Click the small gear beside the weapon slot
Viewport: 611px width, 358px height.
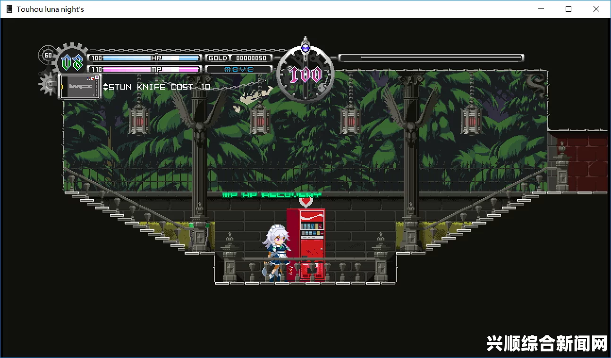pos(48,84)
